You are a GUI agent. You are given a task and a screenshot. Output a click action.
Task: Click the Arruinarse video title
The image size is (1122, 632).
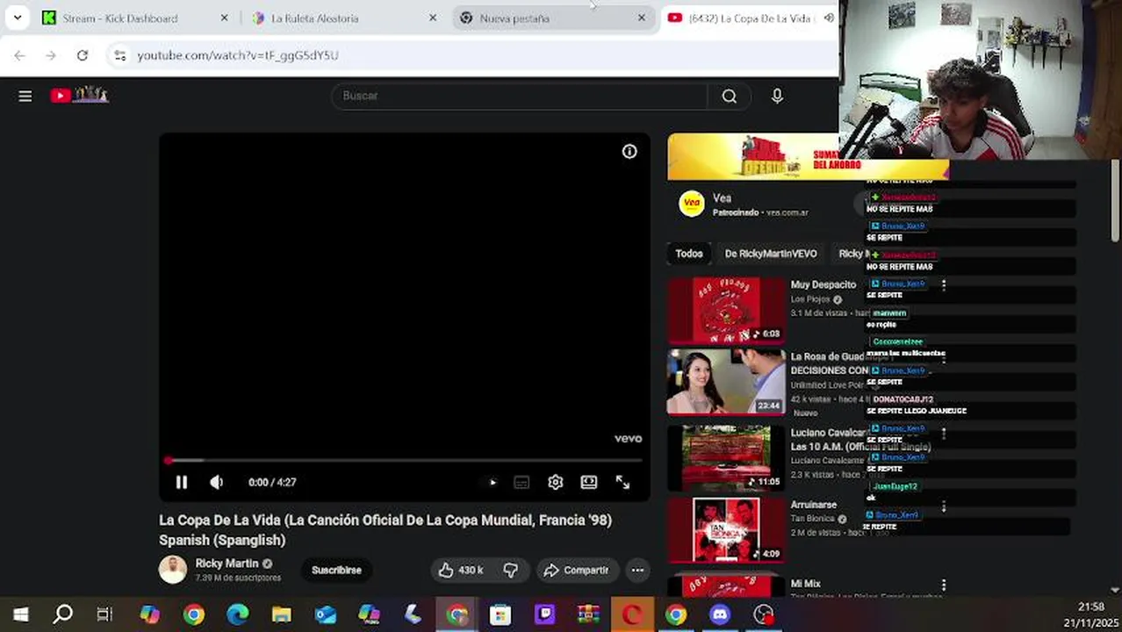tap(813, 505)
